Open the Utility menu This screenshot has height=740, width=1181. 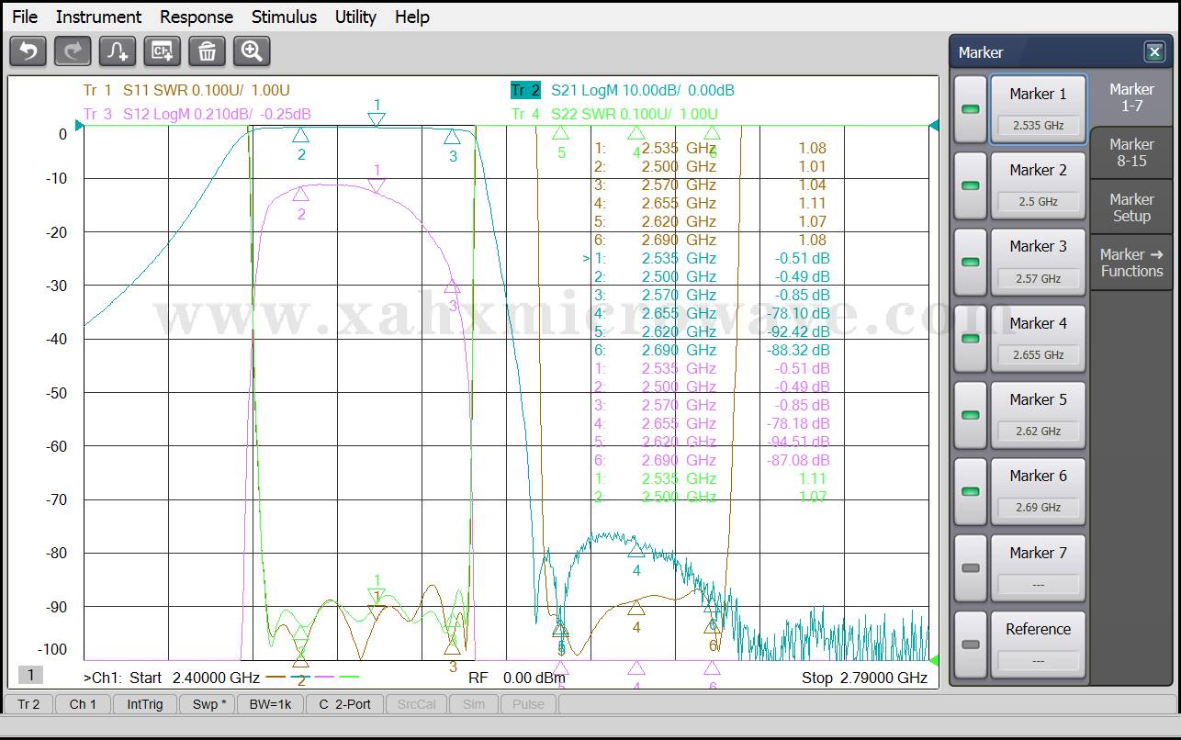pos(355,17)
